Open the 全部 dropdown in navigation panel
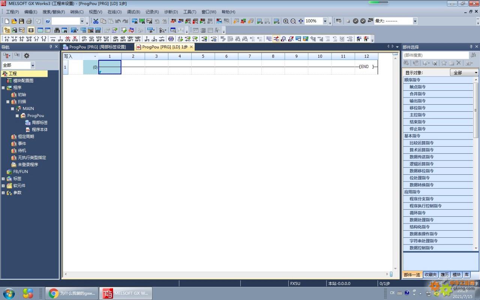Screen dimensions: 480x300 pos(33,65)
